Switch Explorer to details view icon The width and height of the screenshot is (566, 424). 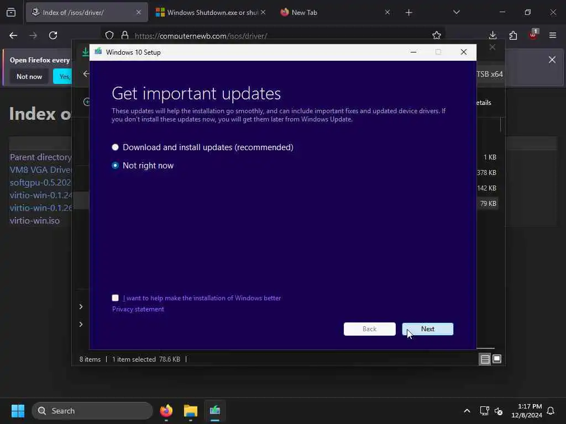point(485,359)
